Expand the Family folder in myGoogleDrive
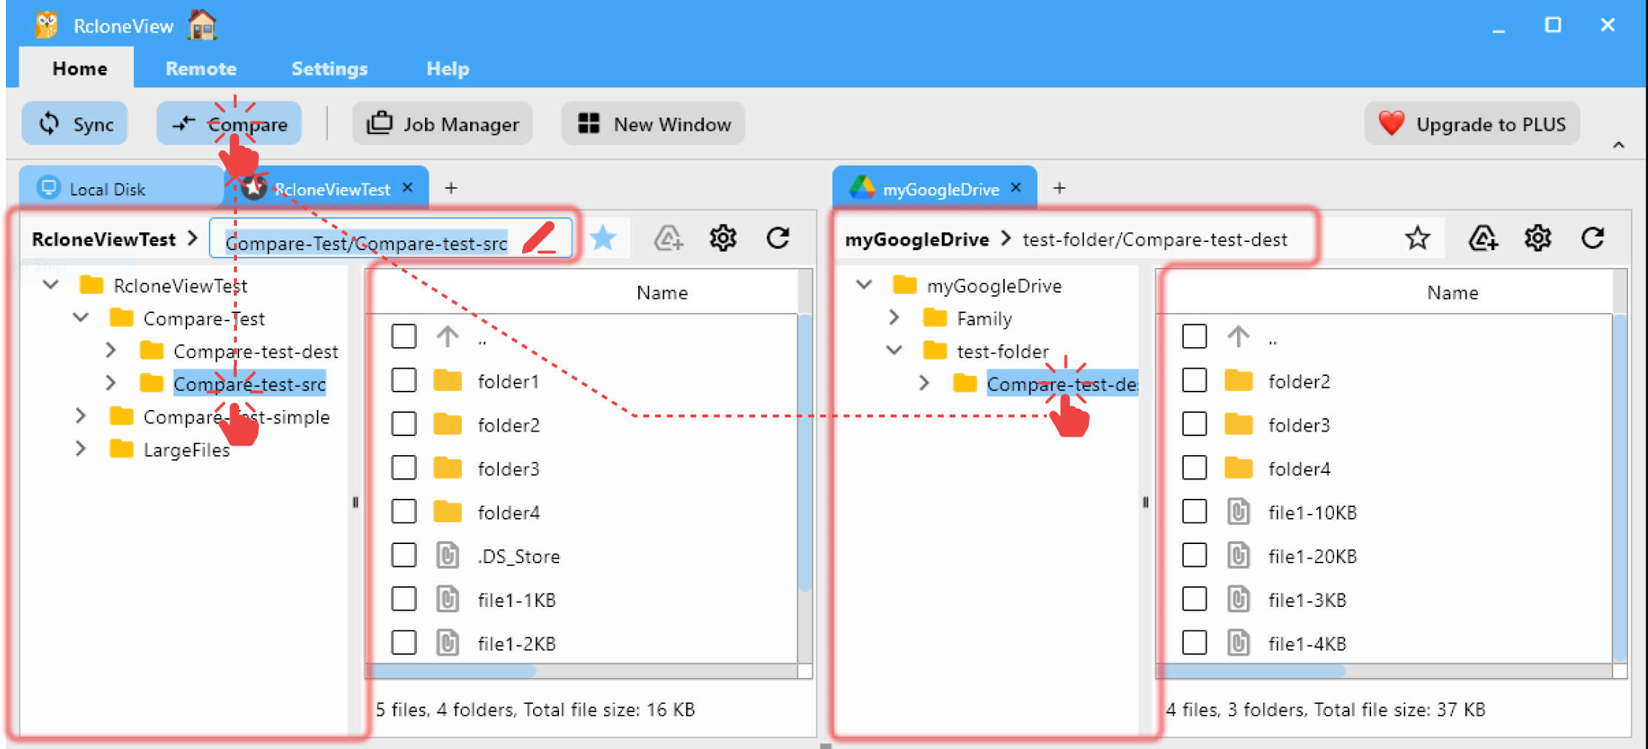 click(x=894, y=318)
